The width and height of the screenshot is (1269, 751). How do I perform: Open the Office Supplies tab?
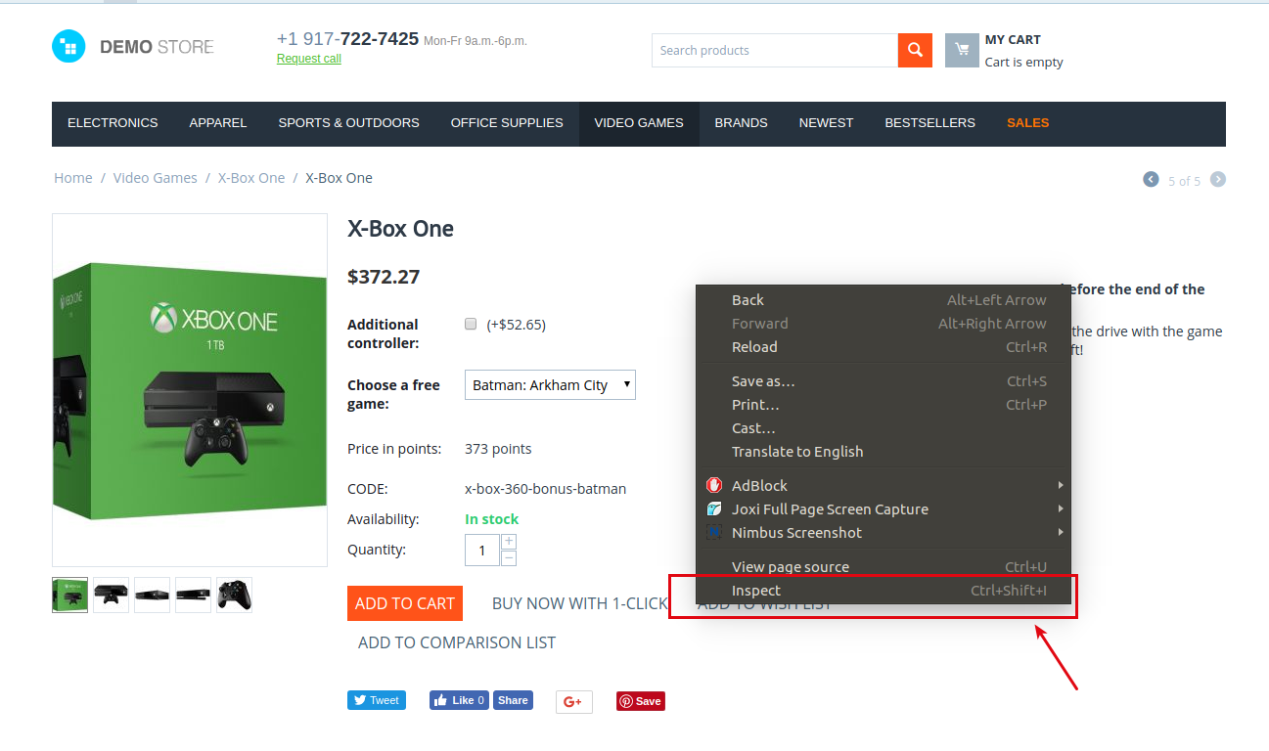507,123
